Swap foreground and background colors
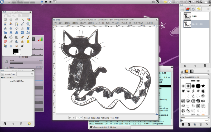Viewport: 211px width, 132px height. tap(20, 50)
